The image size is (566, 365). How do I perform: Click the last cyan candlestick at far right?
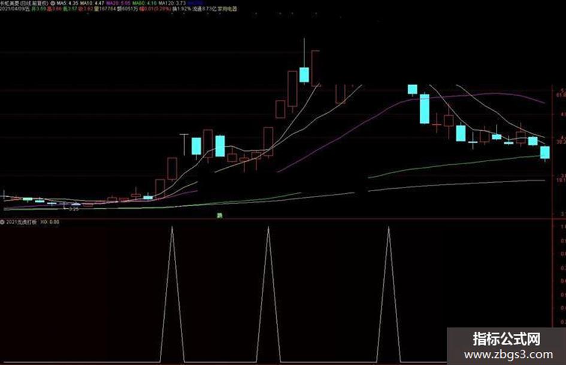tap(544, 152)
